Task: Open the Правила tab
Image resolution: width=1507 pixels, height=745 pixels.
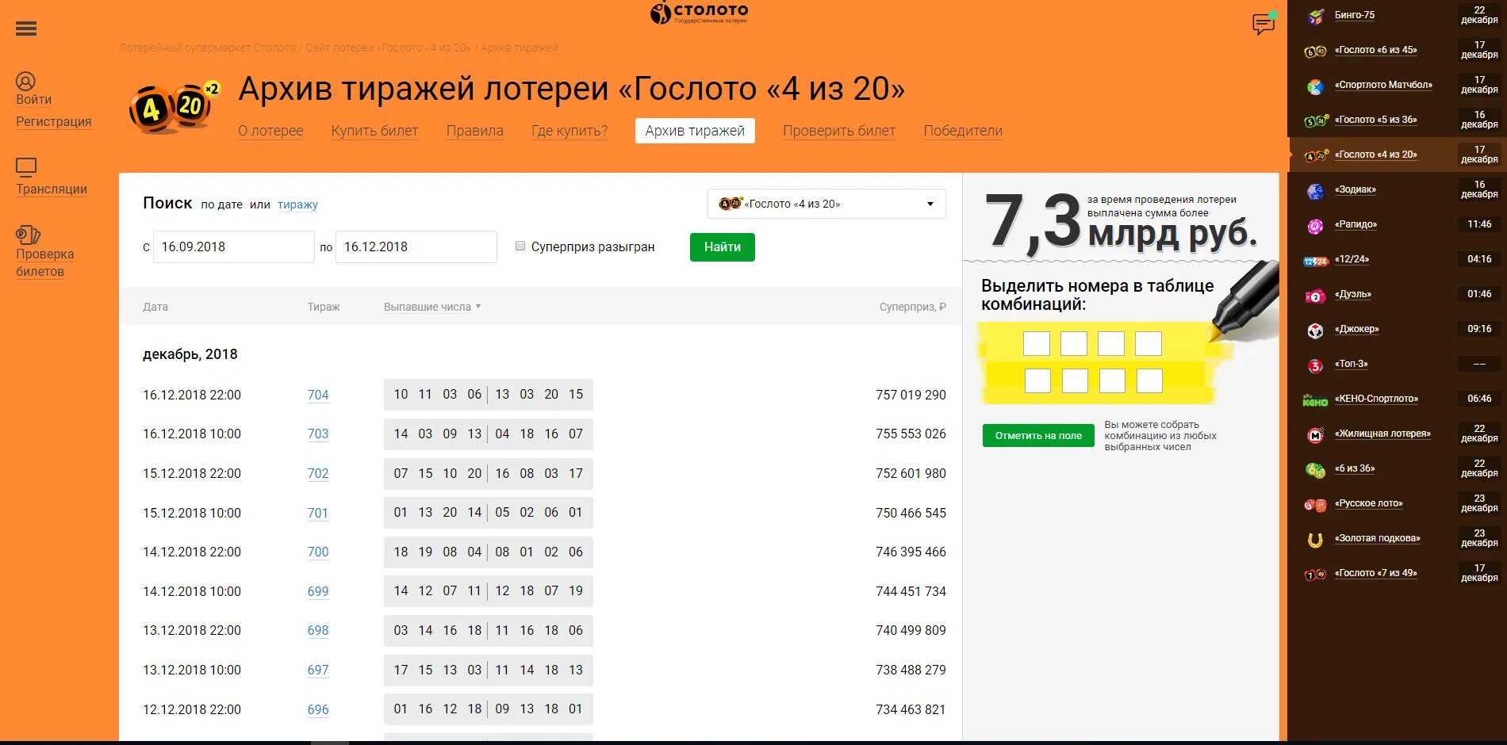Action: coord(474,131)
